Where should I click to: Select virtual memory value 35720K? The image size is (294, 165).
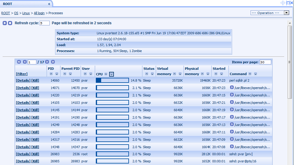[x=177, y=80]
